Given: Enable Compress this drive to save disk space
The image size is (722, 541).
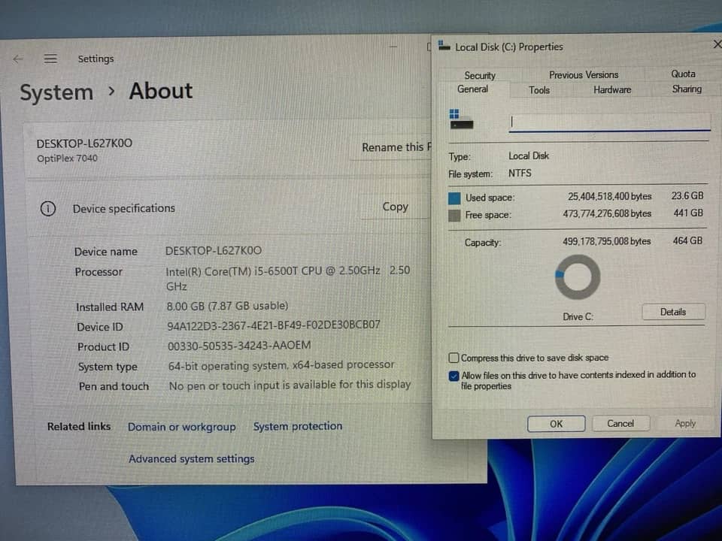Looking at the screenshot, I should [x=454, y=358].
